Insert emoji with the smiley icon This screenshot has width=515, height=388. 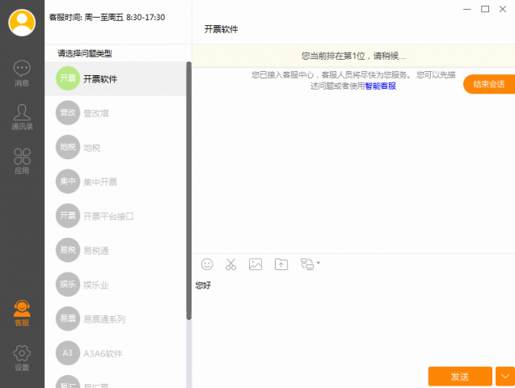tap(207, 264)
